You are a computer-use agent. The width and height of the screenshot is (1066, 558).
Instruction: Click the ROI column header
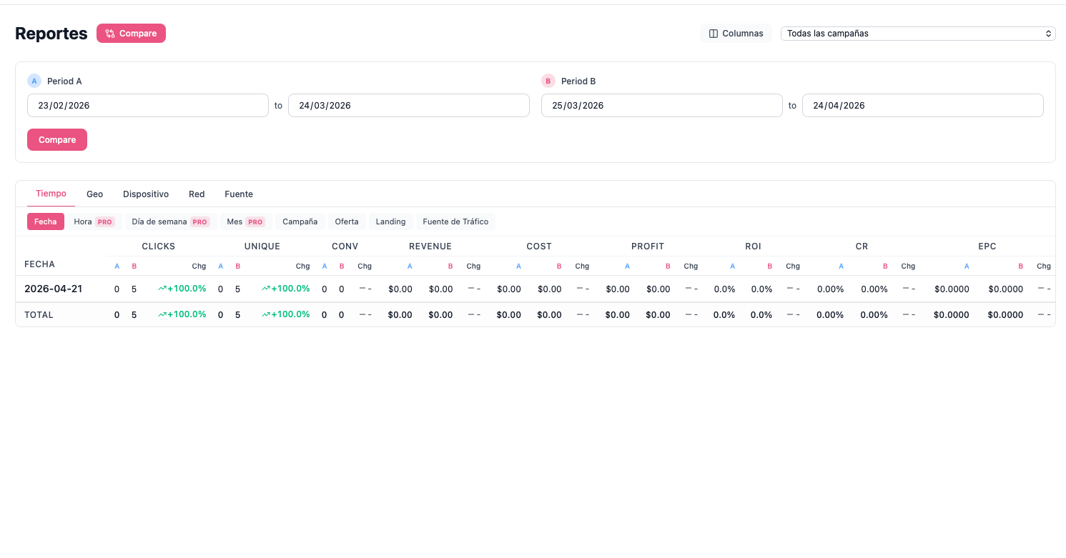[x=753, y=246]
